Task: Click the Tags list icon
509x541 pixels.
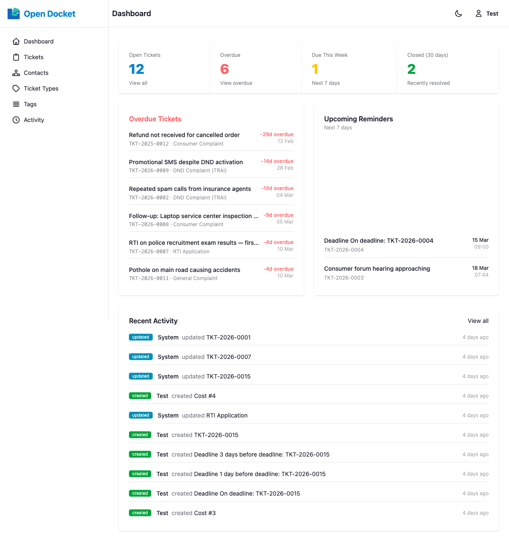Action: click(x=16, y=104)
